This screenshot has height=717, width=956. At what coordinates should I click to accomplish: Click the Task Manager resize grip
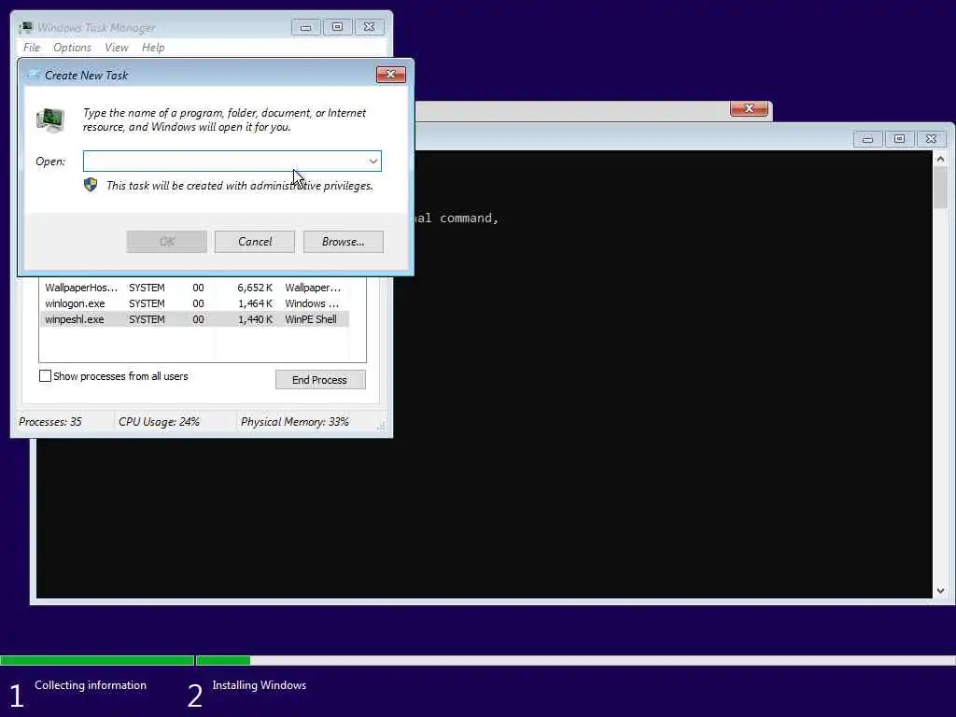[x=382, y=428]
